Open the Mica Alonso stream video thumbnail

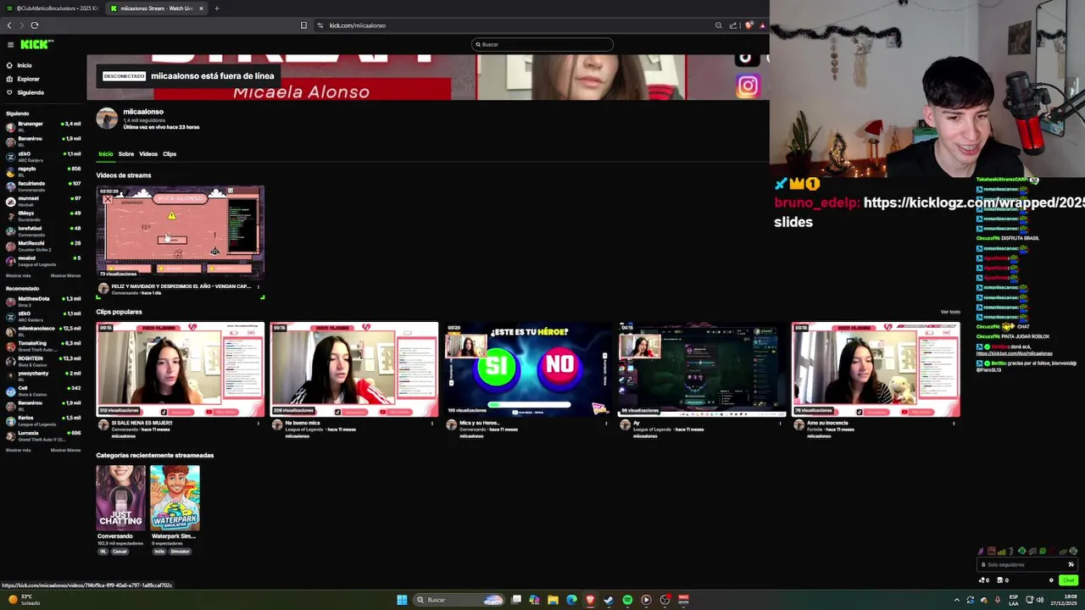click(180, 233)
